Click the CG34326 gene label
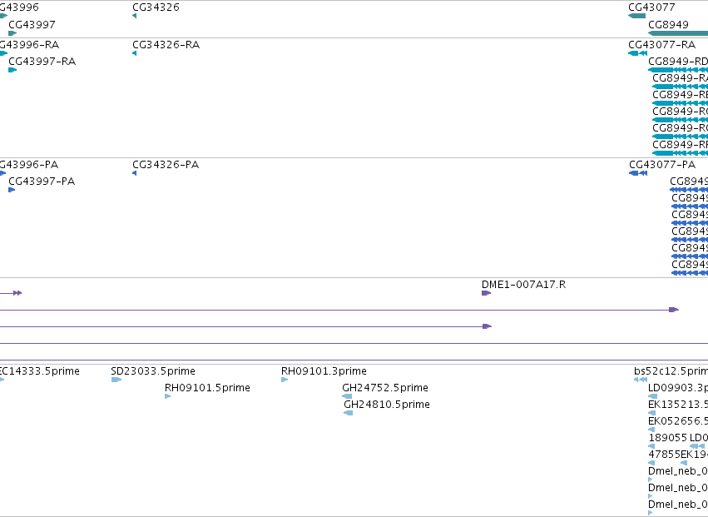The image size is (708, 517). (156, 7)
